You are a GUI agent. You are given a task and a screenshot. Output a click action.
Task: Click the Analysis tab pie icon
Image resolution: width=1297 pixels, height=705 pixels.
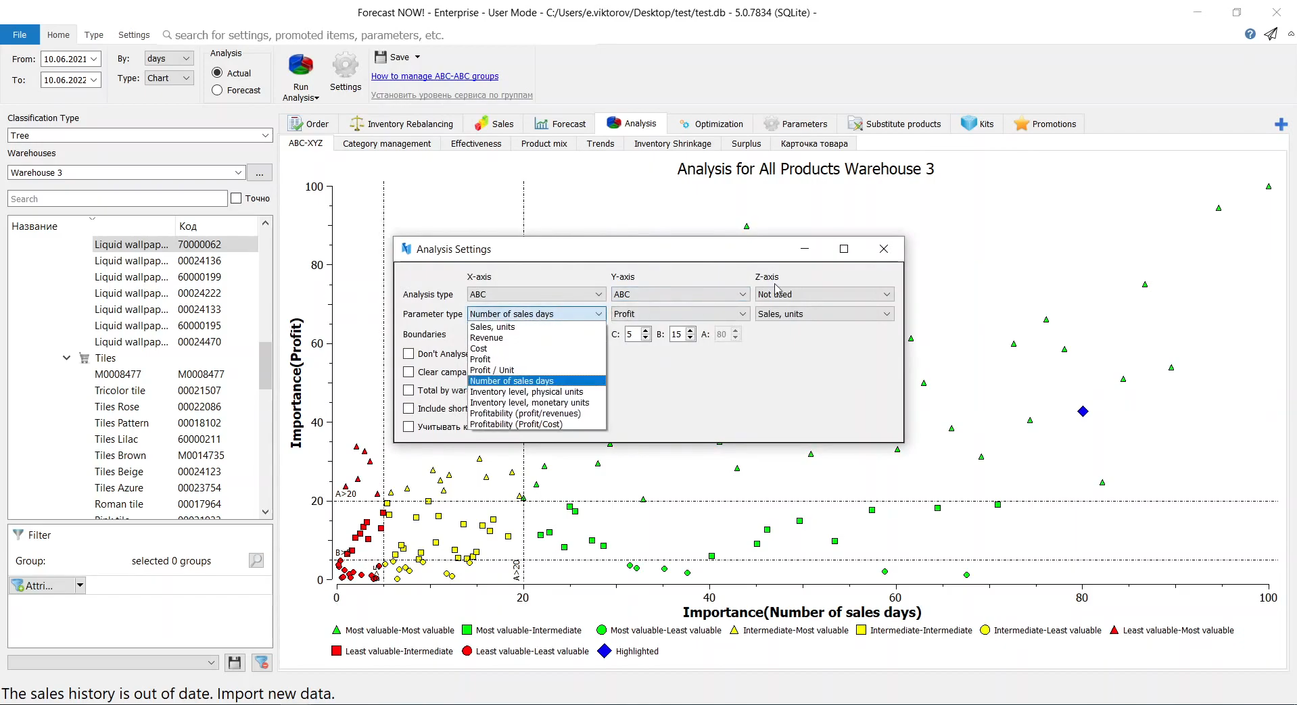click(x=613, y=123)
